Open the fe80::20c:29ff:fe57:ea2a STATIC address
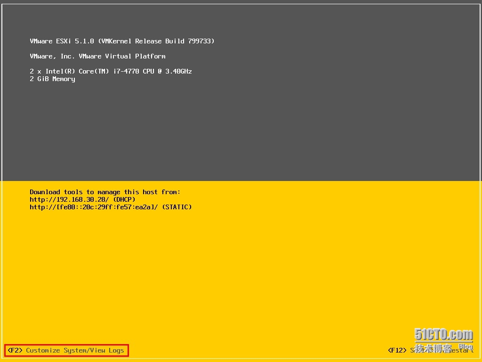The height and width of the screenshot is (362, 482). coord(111,207)
